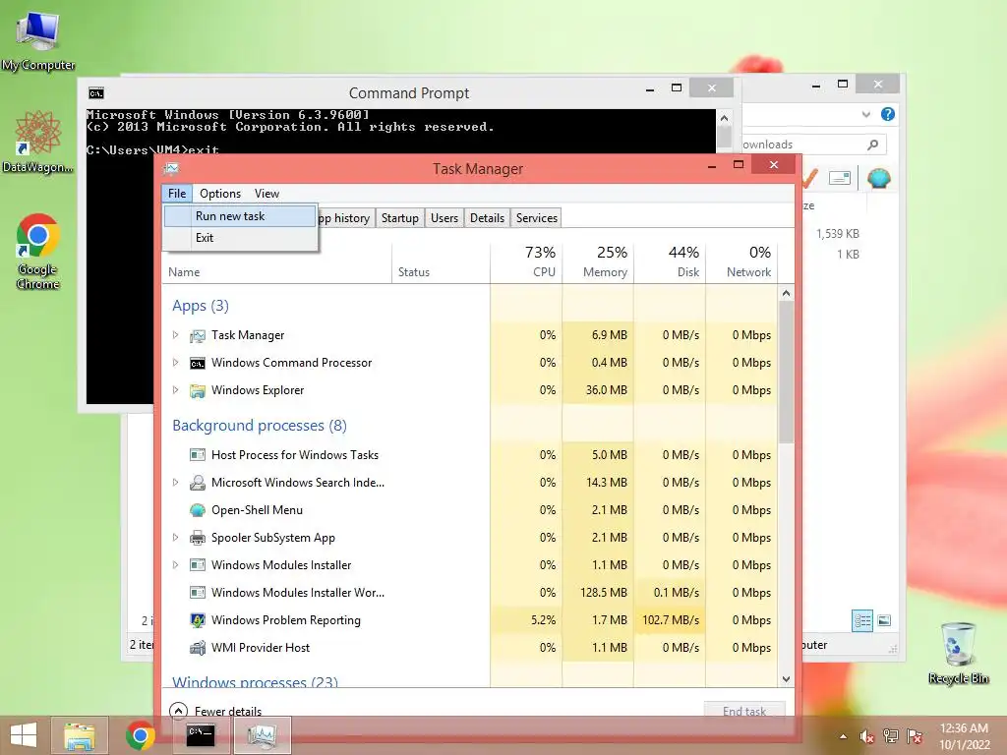Open the Options menu
Image resolution: width=1007 pixels, height=755 pixels.
(x=220, y=194)
